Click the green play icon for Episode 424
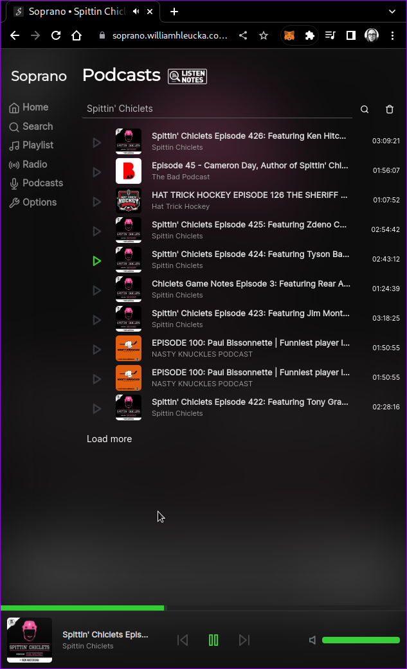This screenshot has width=407, height=669. click(97, 261)
